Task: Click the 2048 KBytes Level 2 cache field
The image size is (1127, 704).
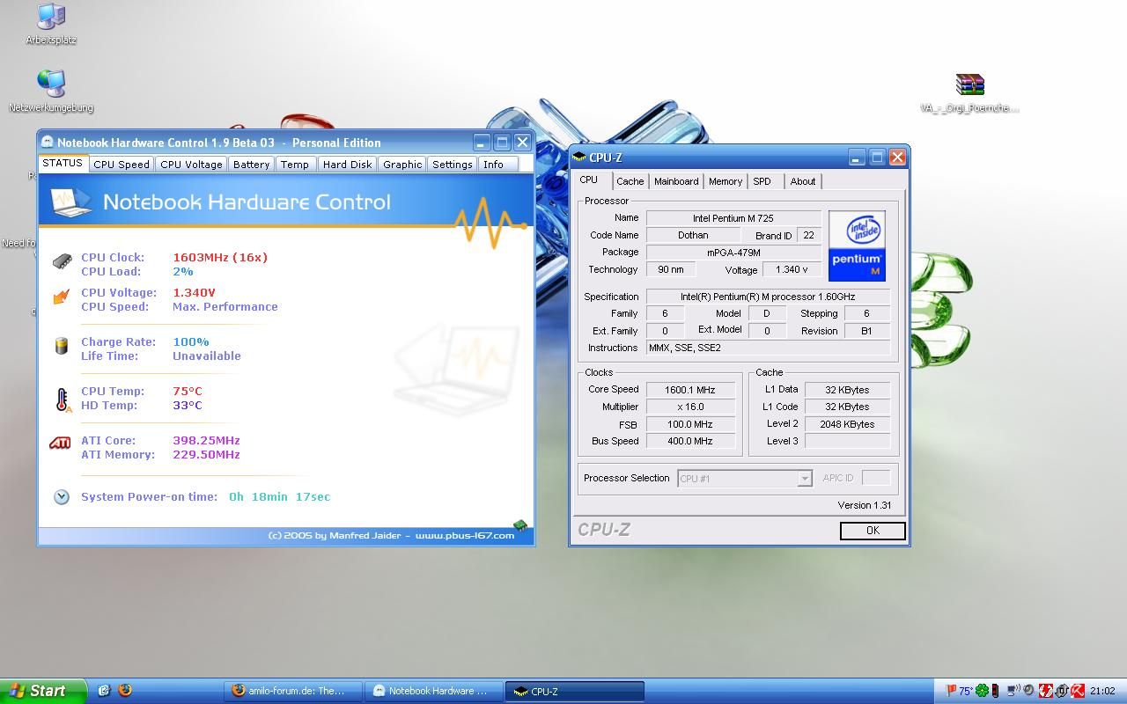Action: pos(848,424)
